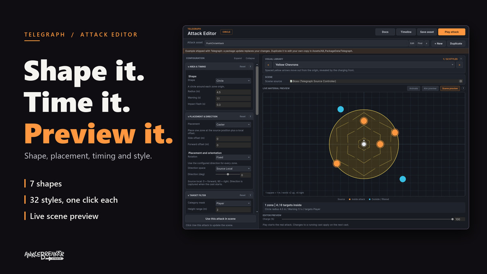Toggle the Animate preview option
Viewport: 487px width, 274px height.
tap(414, 88)
